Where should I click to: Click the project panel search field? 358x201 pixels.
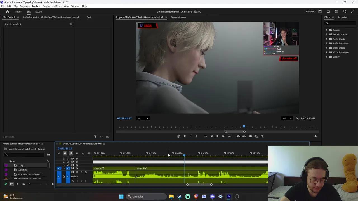pos(25,155)
